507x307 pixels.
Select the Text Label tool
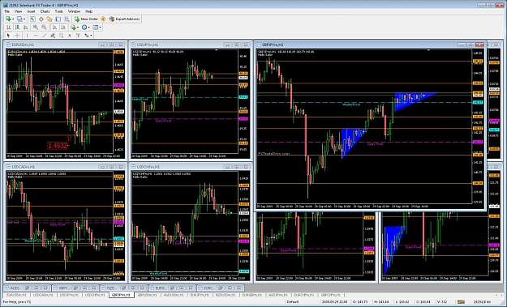(78, 35)
